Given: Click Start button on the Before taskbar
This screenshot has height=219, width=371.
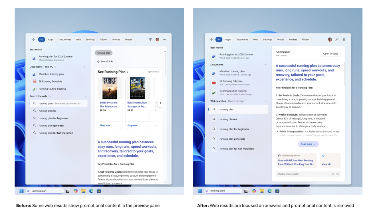Looking at the screenshot, I should [21, 191].
